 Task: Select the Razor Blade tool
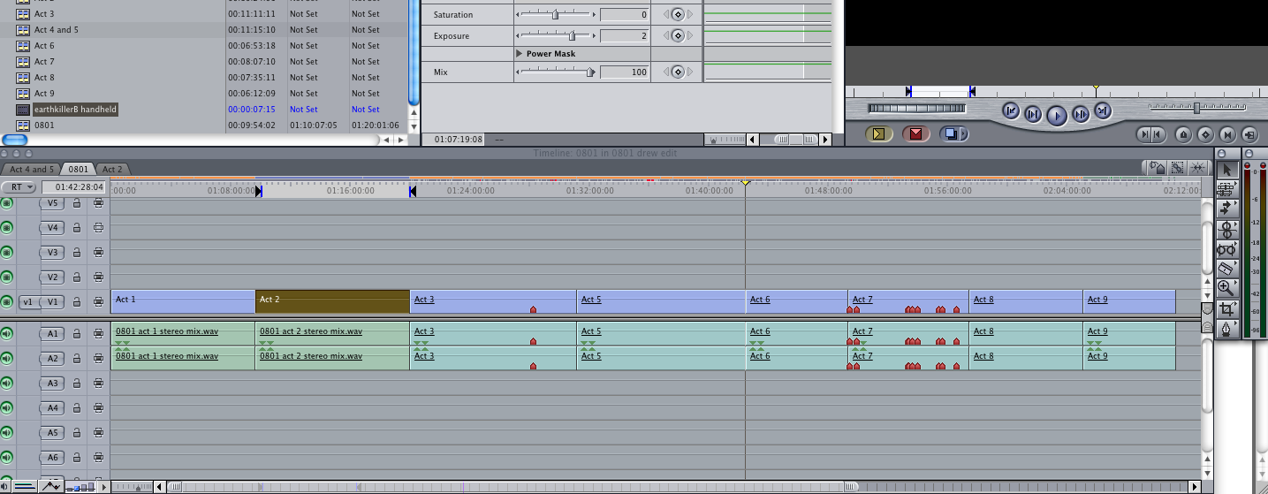[x=1226, y=268]
